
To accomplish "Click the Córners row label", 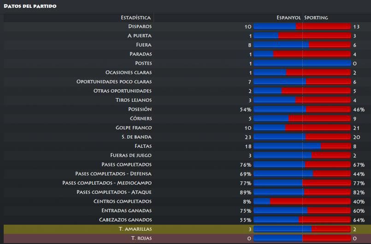I will click(x=141, y=118).
